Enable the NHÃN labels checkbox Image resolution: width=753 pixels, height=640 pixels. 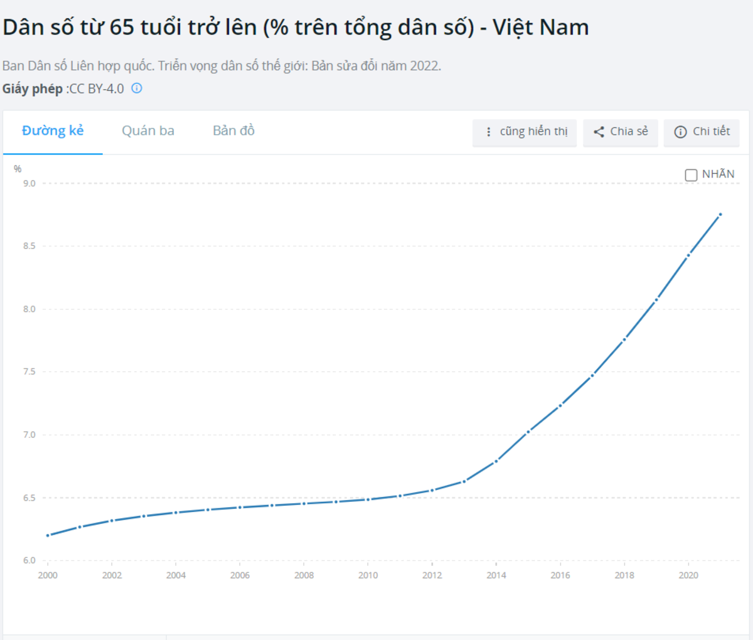point(691,175)
